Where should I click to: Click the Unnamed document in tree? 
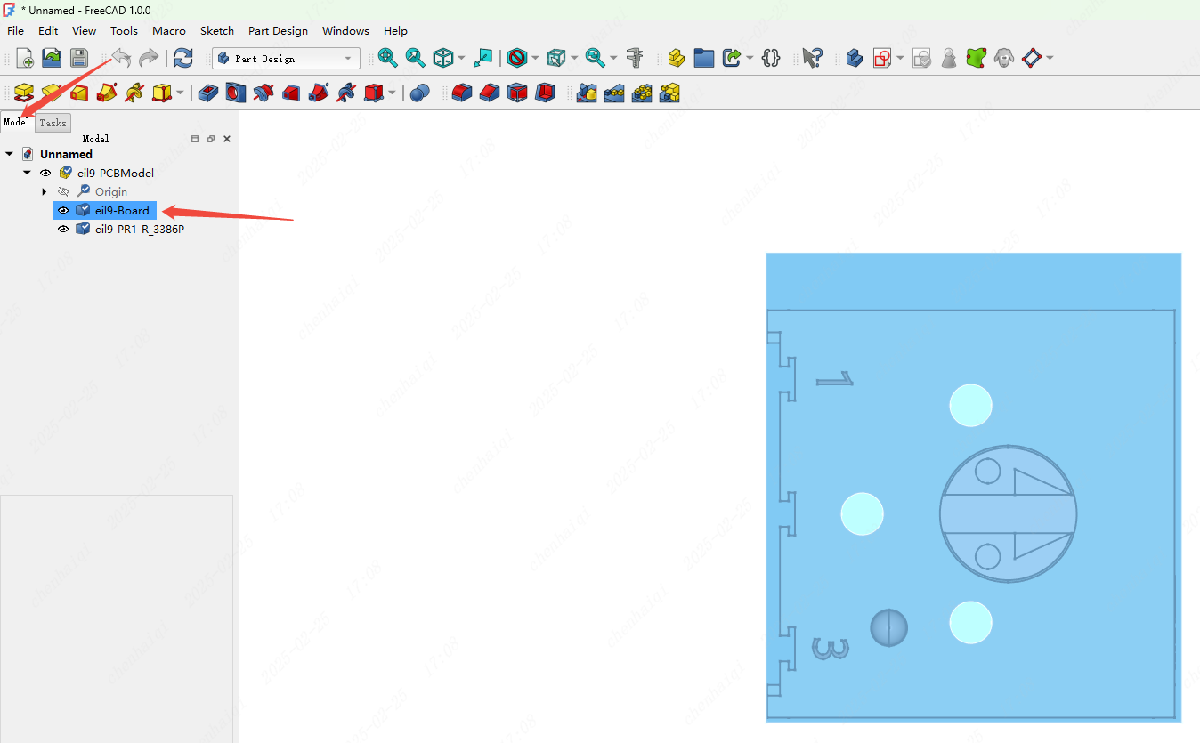(x=66, y=155)
